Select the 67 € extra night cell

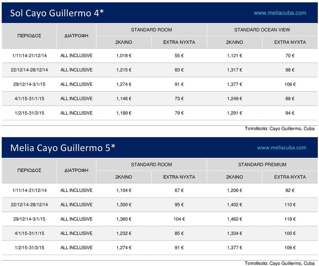coord(179,190)
